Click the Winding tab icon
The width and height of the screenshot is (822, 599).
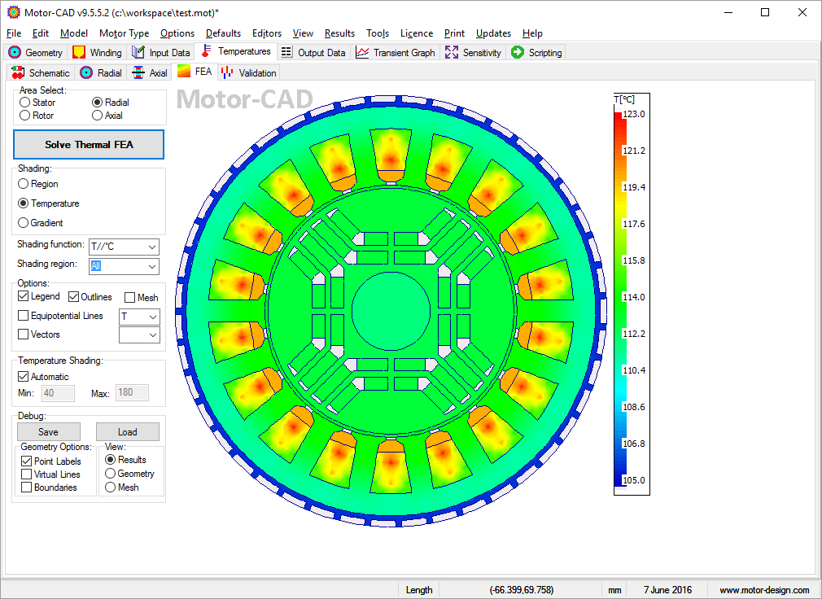[79, 52]
